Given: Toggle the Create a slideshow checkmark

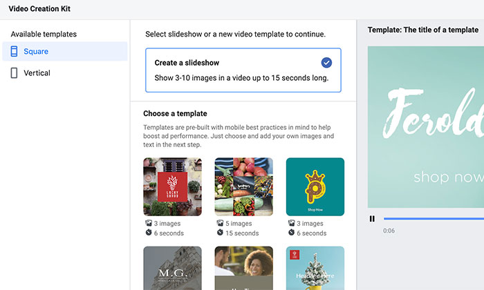Looking at the screenshot, I should click(x=326, y=63).
